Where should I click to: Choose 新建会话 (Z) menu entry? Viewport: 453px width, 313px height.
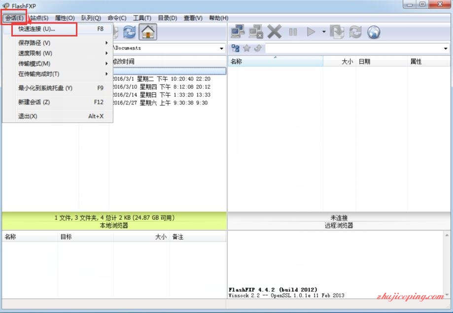(58, 102)
